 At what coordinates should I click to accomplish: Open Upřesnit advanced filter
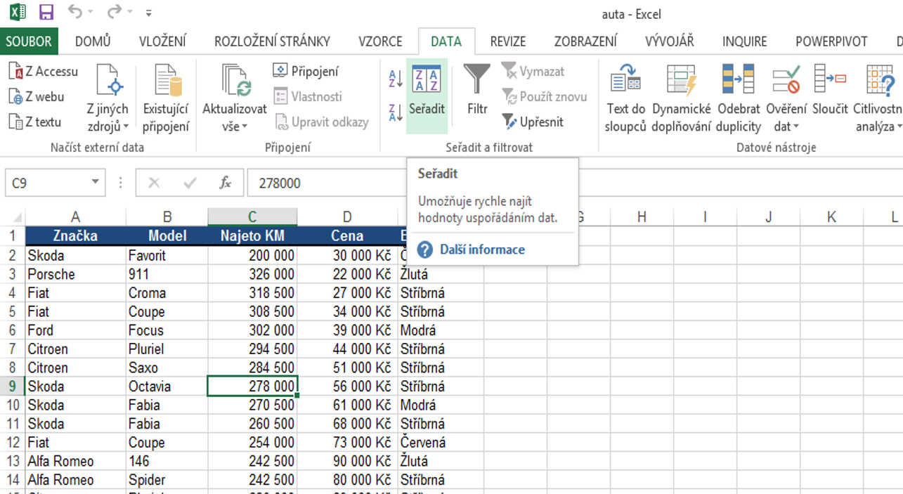point(533,122)
